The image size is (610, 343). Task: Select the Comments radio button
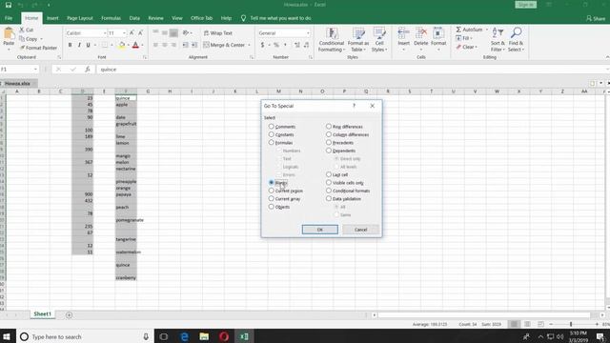click(271, 127)
